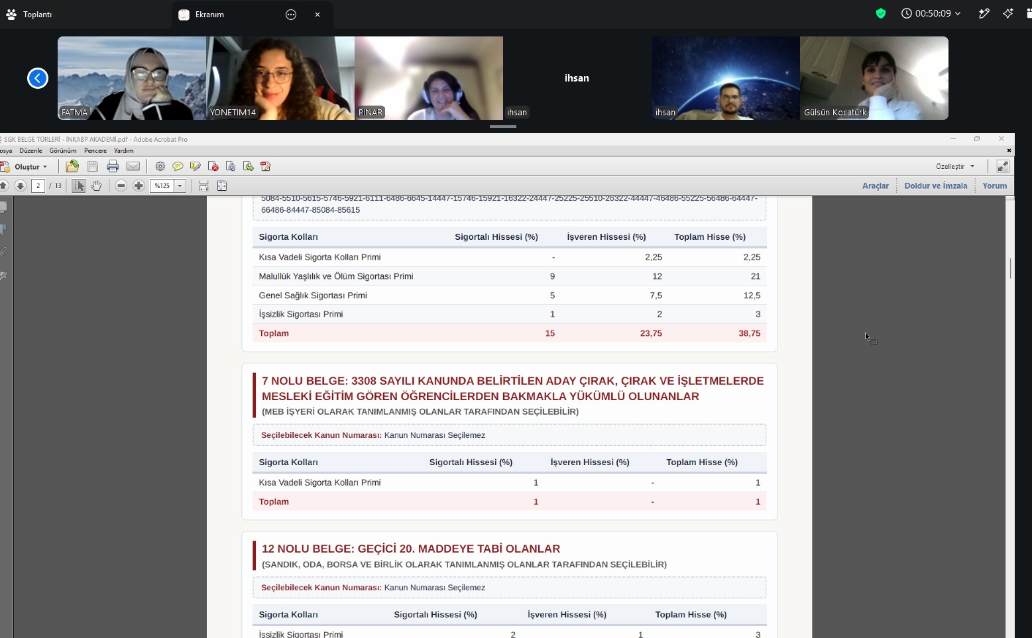Select FATMA participant video thumbnail
Image resolution: width=1032 pixels, height=638 pixels.
(132, 78)
